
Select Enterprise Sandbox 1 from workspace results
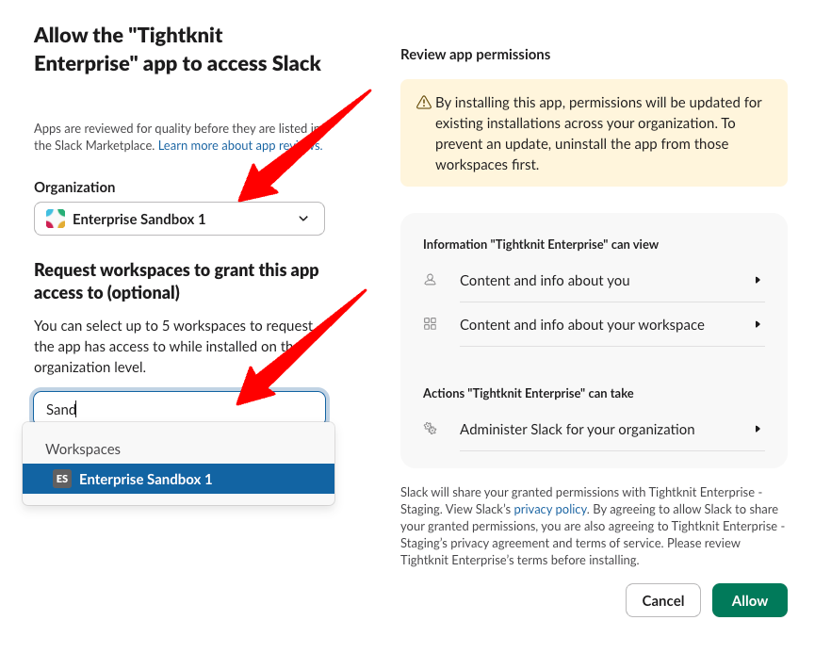coord(179,479)
